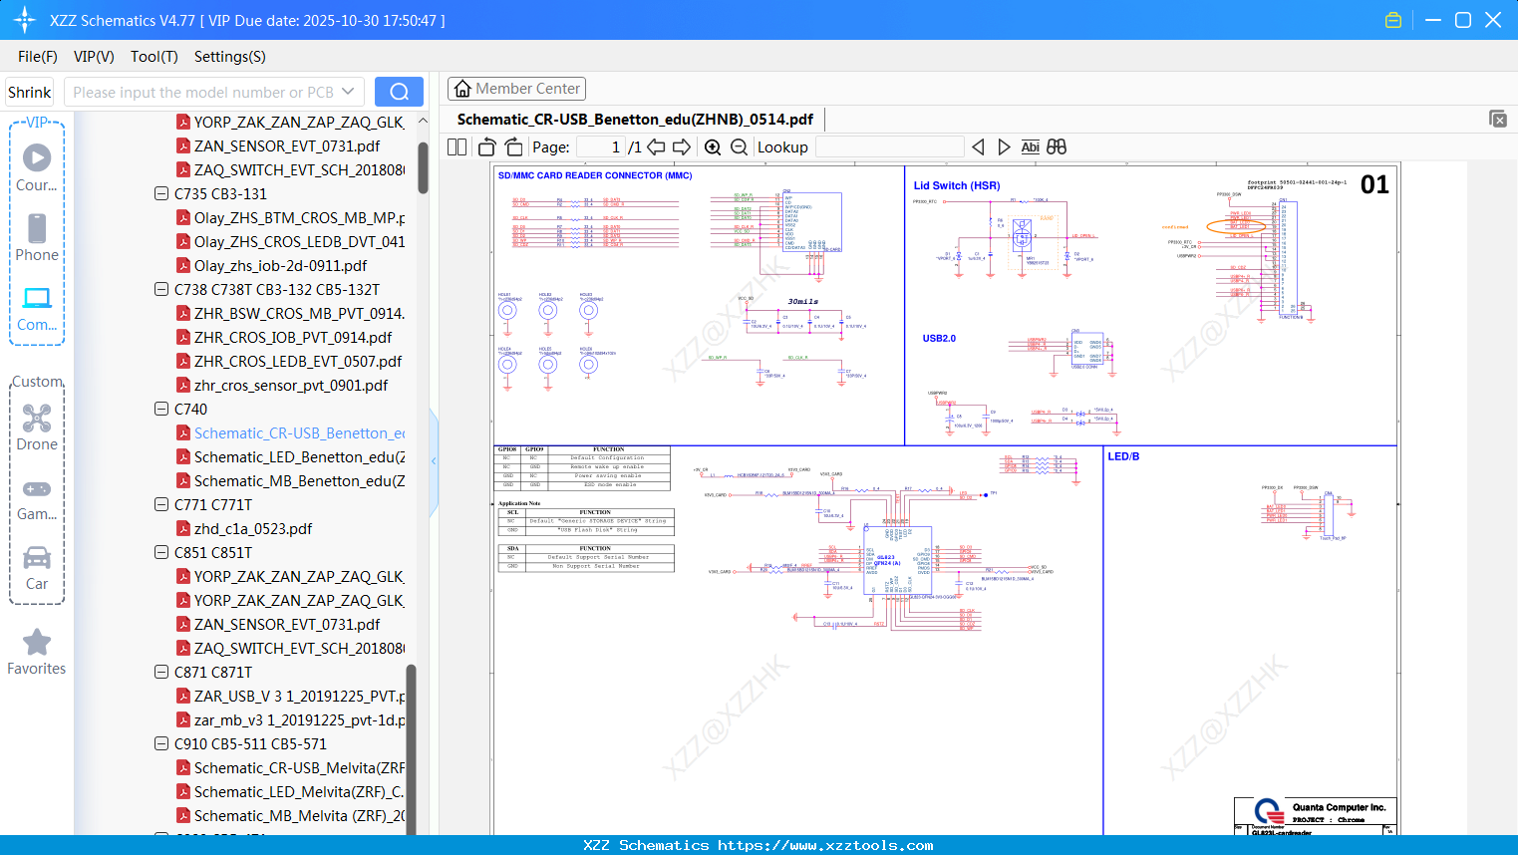This screenshot has height=855, width=1518.
Task: Collapse the C735 CB3-131 folder
Action: [x=161, y=193]
